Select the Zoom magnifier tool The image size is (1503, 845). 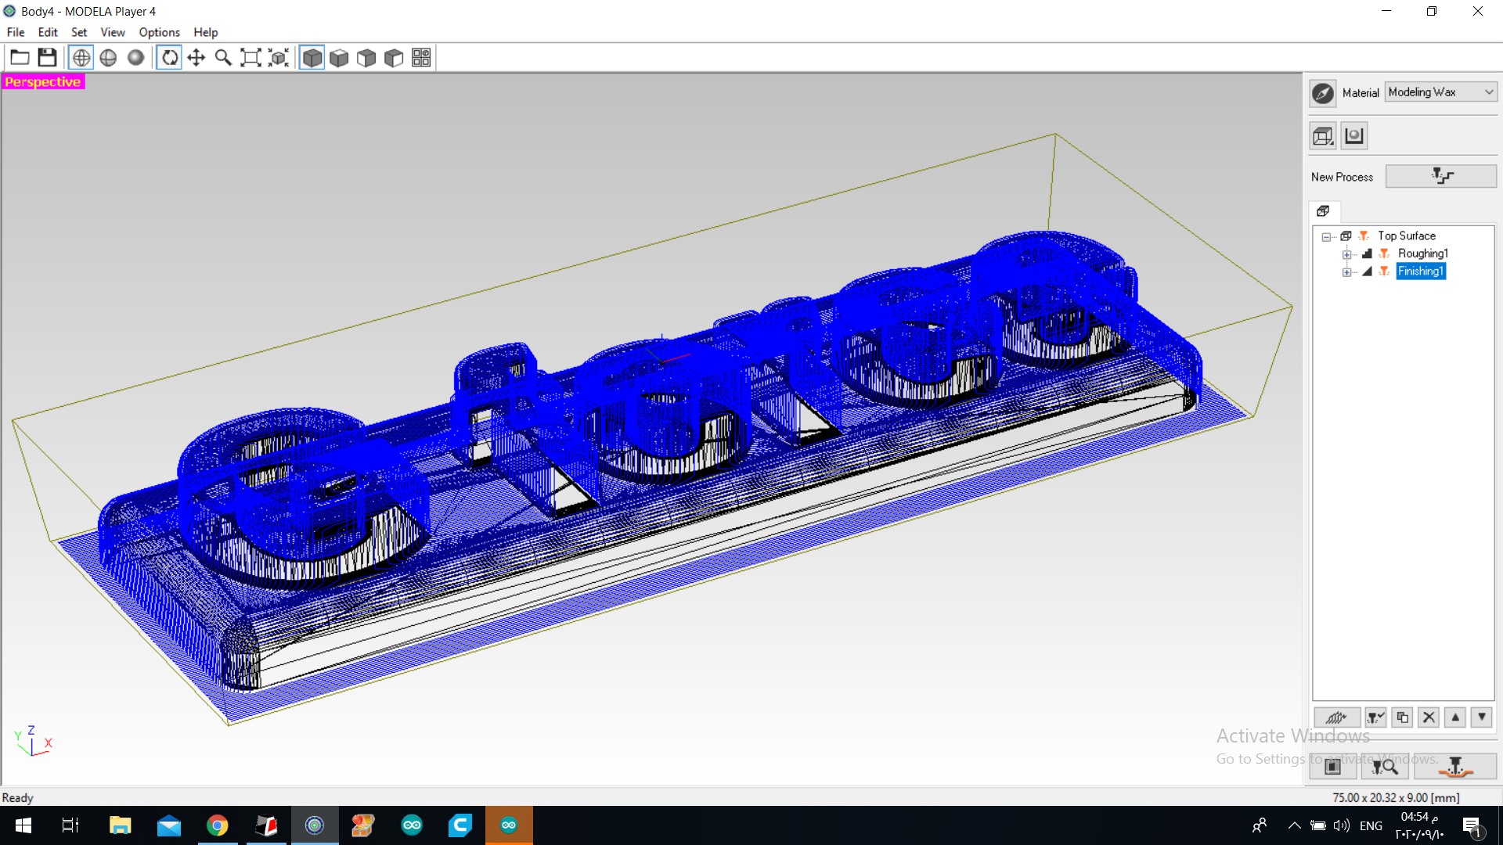coord(223,58)
